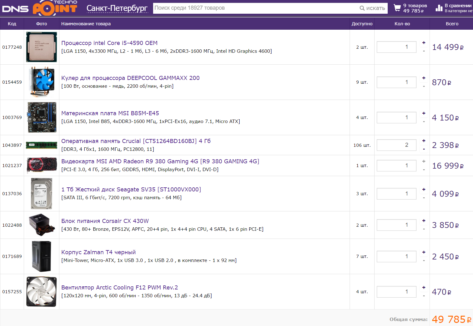This screenshot has width=473, height=326.
Task: View the Seagate SV35 hard disk photo
Action: [x=42, y=194]
